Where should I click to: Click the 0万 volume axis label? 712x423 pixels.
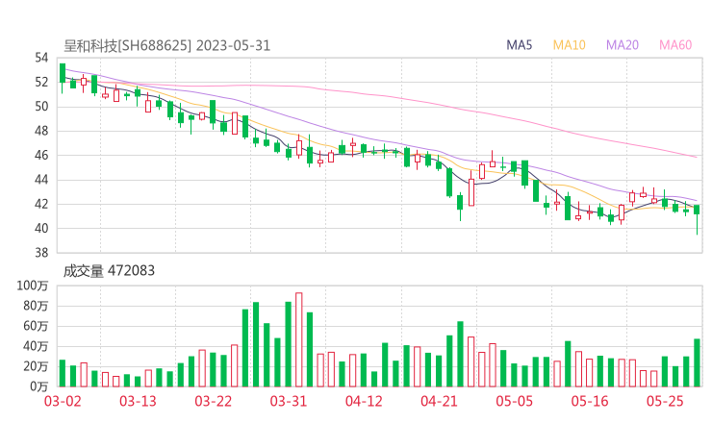[39, 386]
